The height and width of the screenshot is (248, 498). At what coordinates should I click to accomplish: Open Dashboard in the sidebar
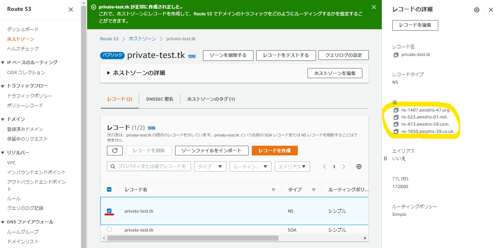pos(23,29)
